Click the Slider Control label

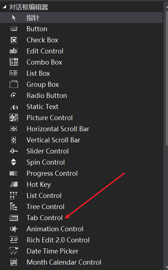pyautogui.click(x=48, y=151)
